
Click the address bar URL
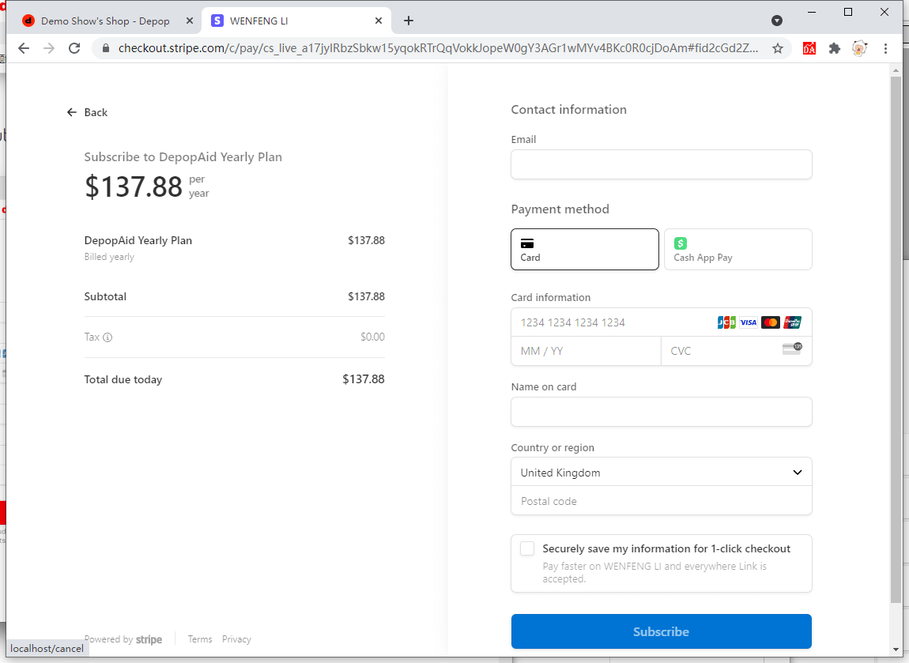tap(438, 48)
